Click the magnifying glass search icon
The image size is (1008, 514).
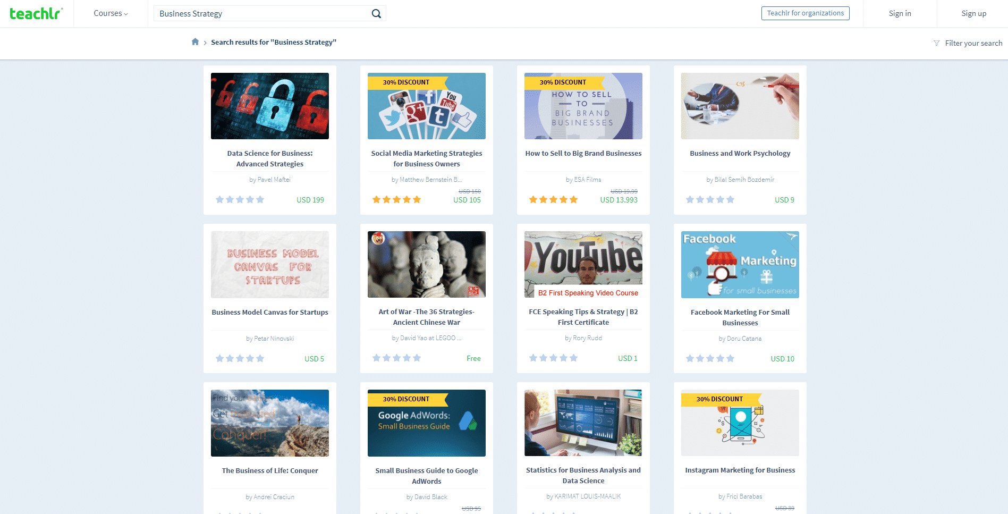376,13
